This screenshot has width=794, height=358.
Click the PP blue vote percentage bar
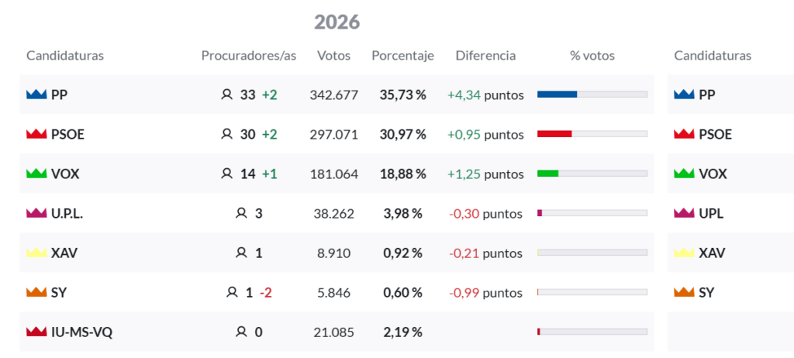coord(557,95)
